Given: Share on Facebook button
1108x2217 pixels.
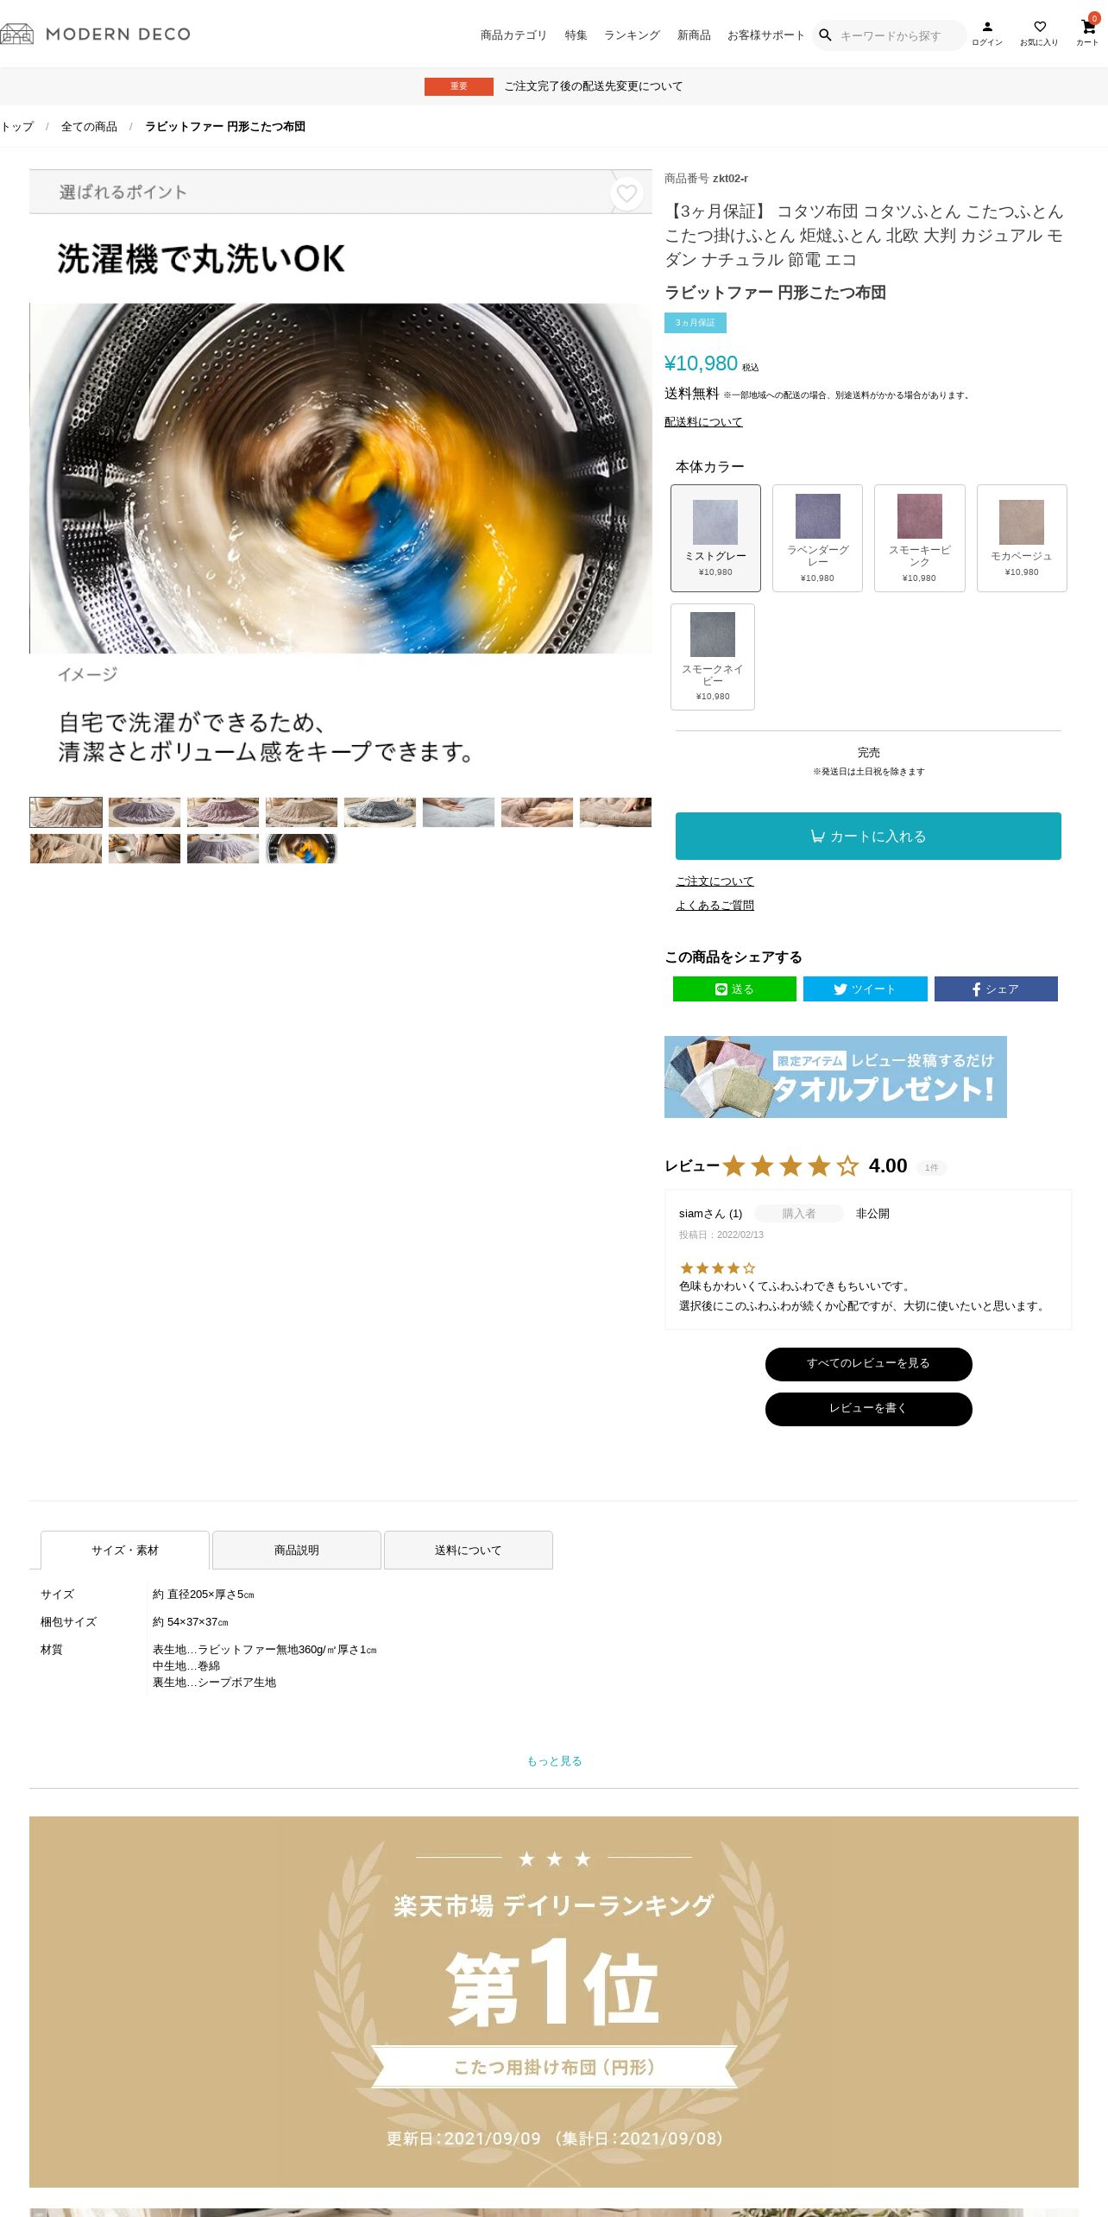Looking at the screenshot, I should [996, 989].
